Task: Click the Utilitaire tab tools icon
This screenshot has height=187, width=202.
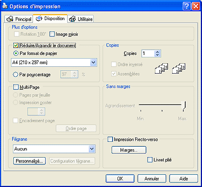Action: (72, 19)
